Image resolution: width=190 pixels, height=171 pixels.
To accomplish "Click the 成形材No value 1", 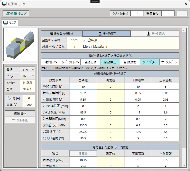I will pyautogui.click(x=74, y=47).
